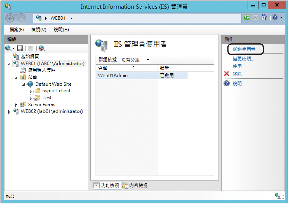The width and height of the screenshot is (289, 204).
Task: Click the 站台 folder icon
Action: pyautogui.click(x=23, y=77)
